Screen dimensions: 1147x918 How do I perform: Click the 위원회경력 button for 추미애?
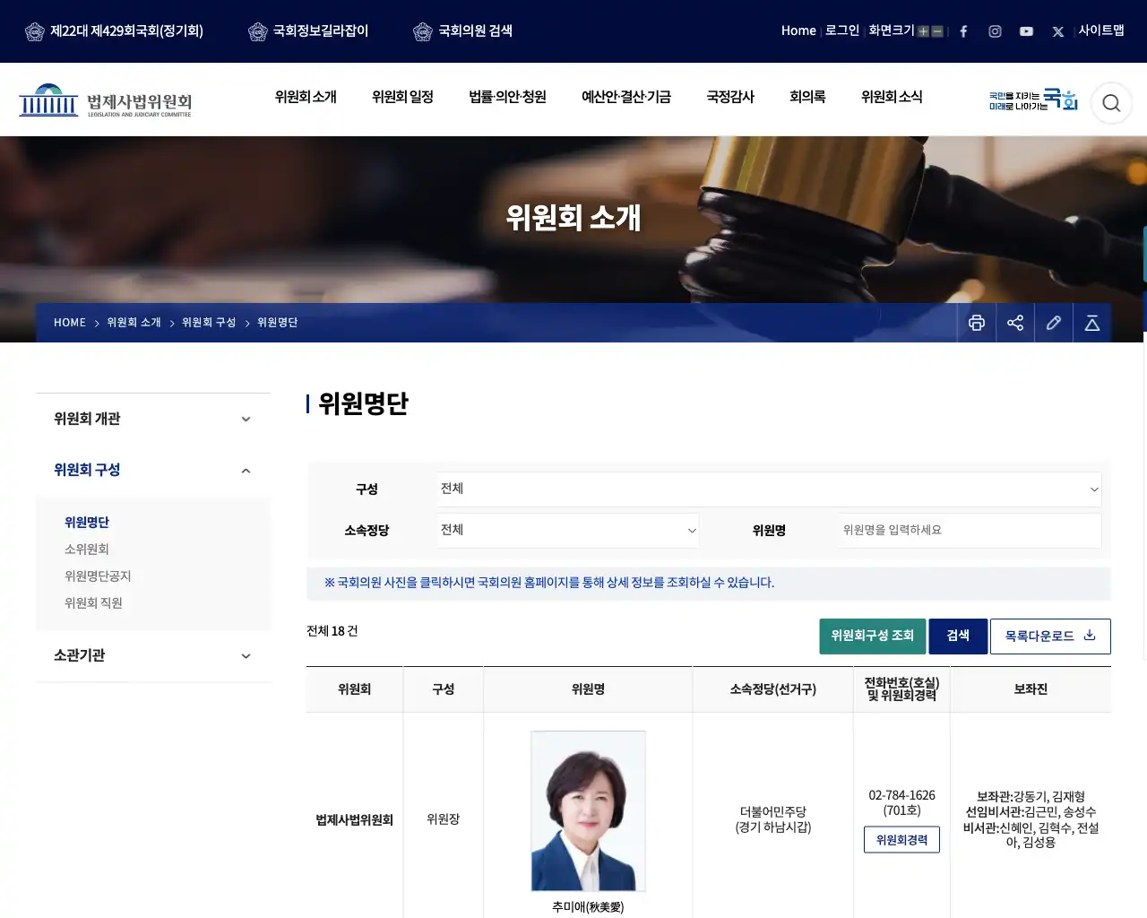pyautogui.click(x=901, y=840)
